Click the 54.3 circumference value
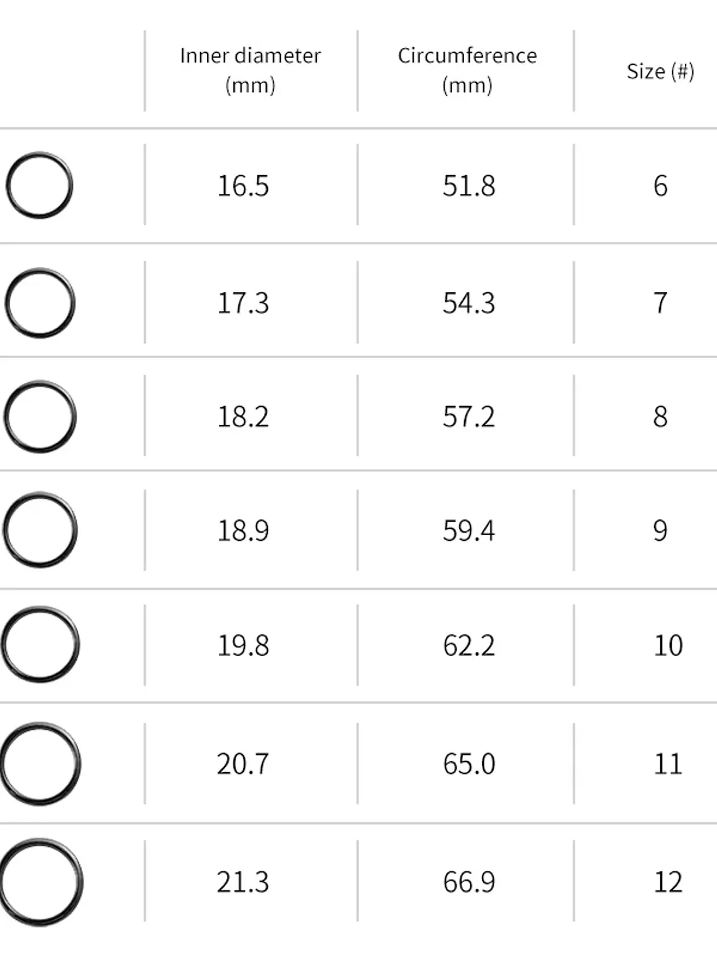This screenshot has height=957, width=717. (x=469, y=303)
